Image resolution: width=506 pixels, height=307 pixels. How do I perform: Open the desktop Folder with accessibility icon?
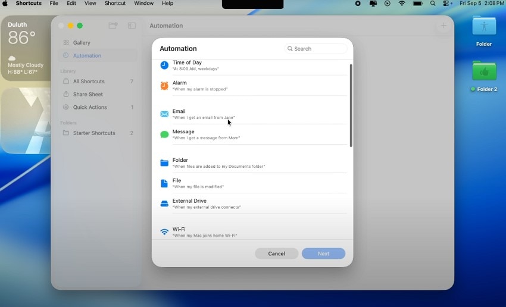pos(484,26)
